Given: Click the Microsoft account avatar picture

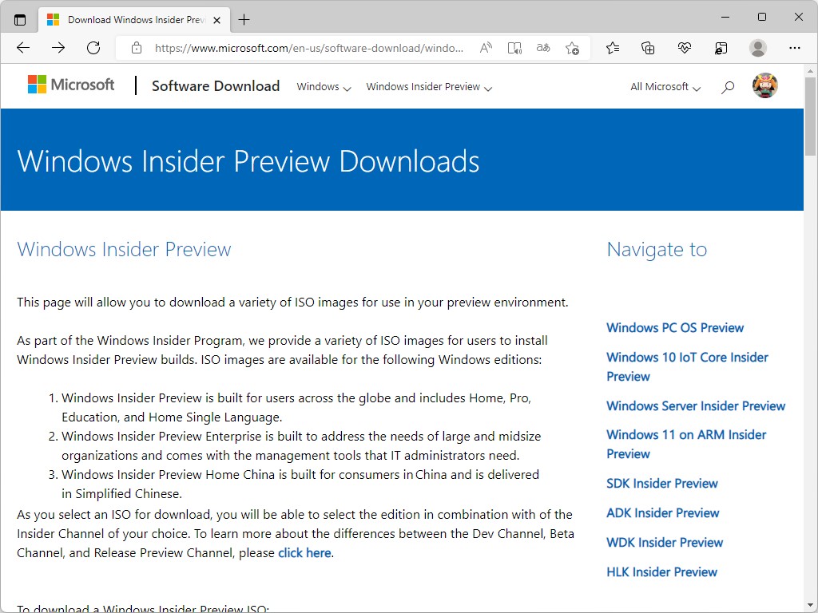Looking at the screenshot, I should pyautogui.click(x=764, y=85).
